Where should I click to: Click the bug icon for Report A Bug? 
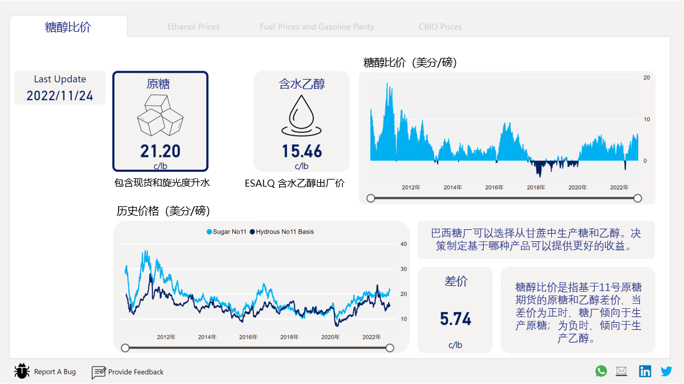(22, 371)
